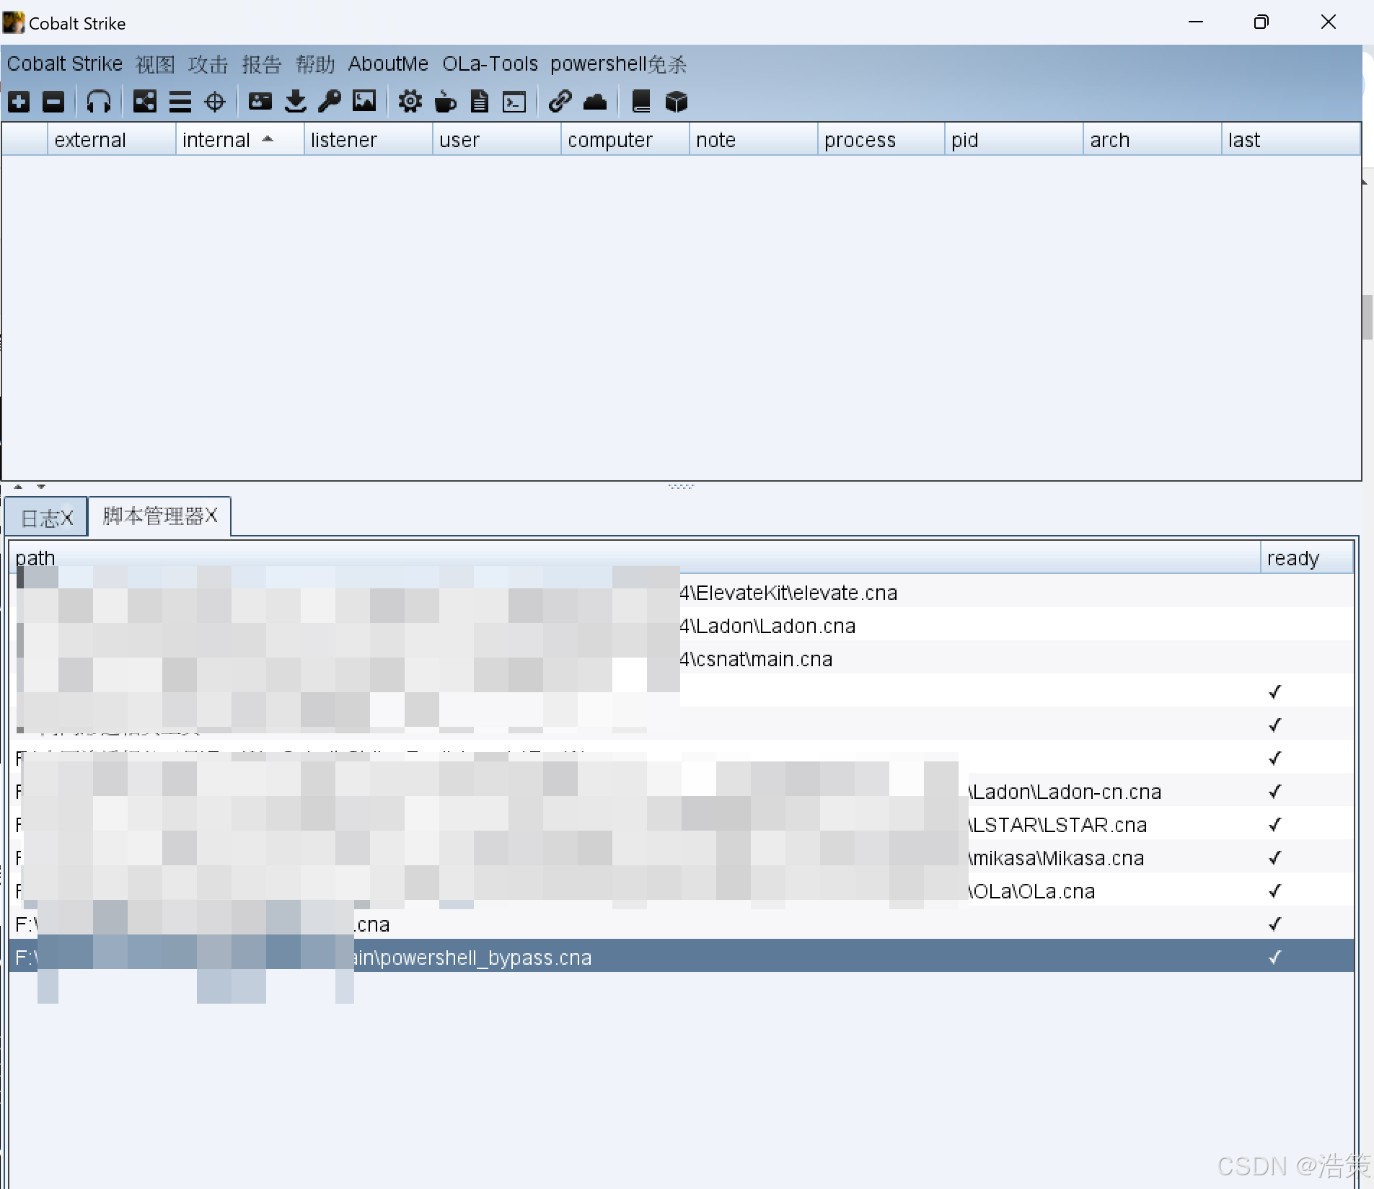Image resolution: width=1374 pixels, height=1189 pixels.
Task: Open the OLa-Tools menu
Action: pos(490,64)
